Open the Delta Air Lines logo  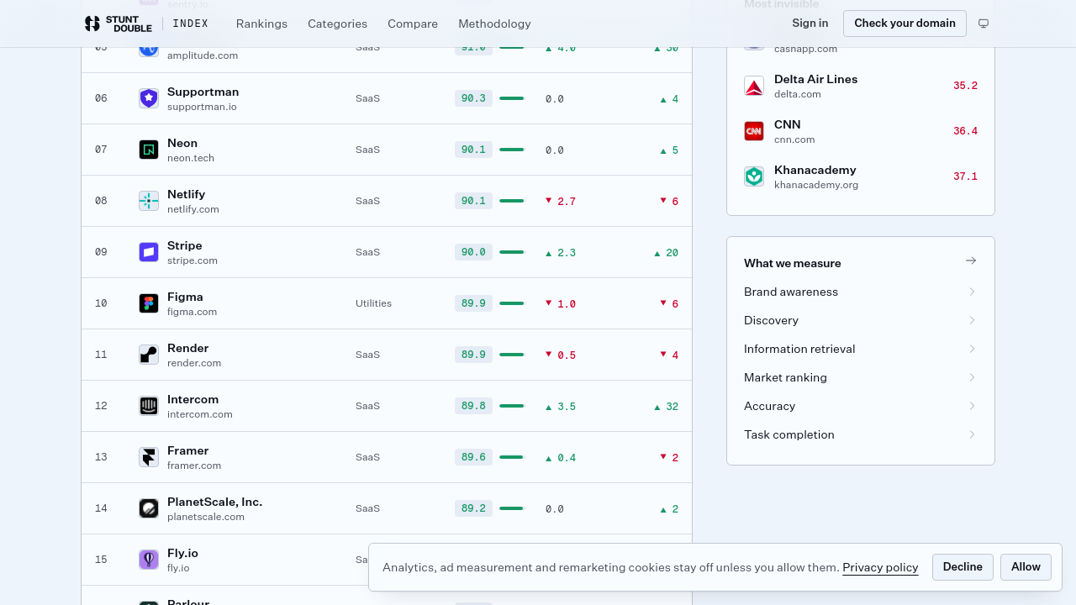pos(754,86)
